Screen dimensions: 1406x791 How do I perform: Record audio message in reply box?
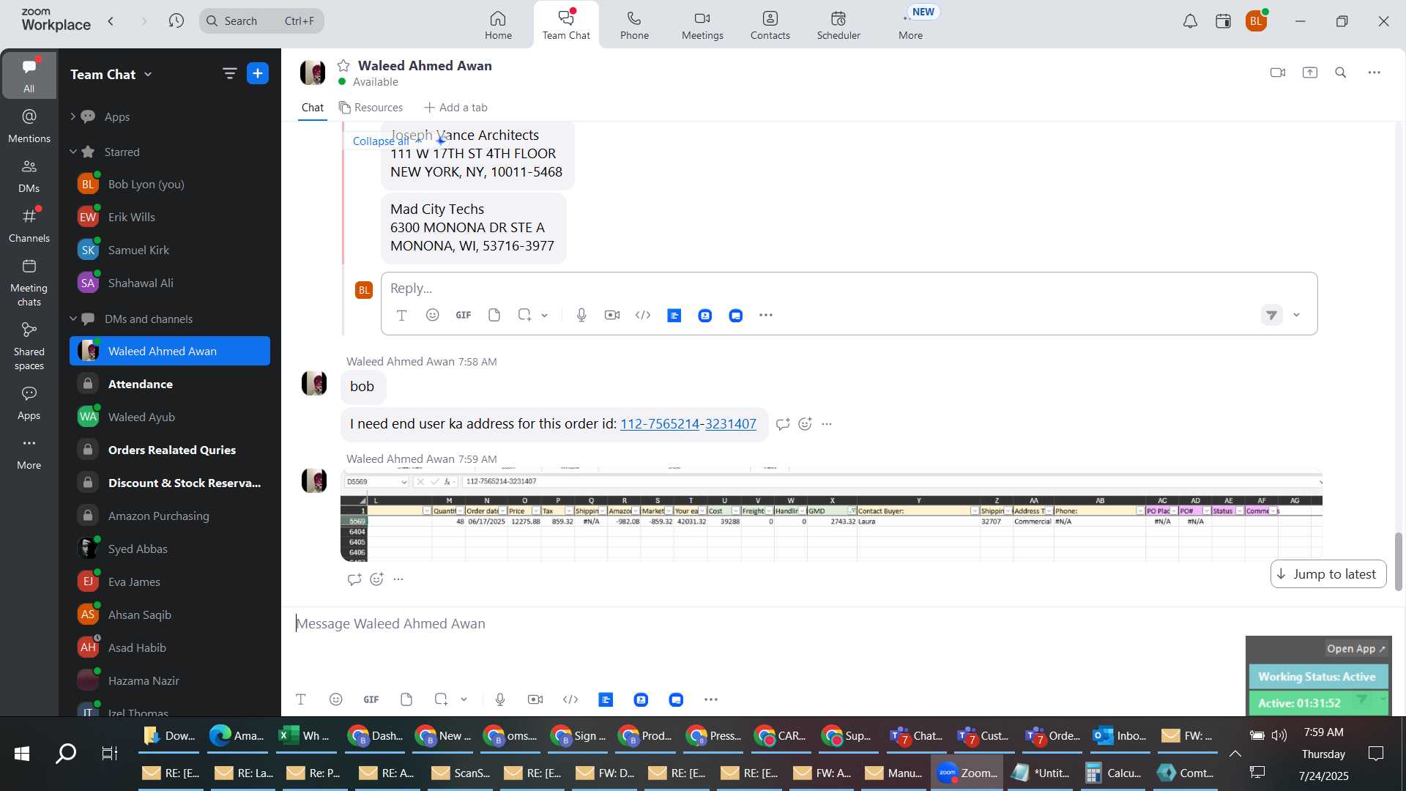(x=581, y=315)
